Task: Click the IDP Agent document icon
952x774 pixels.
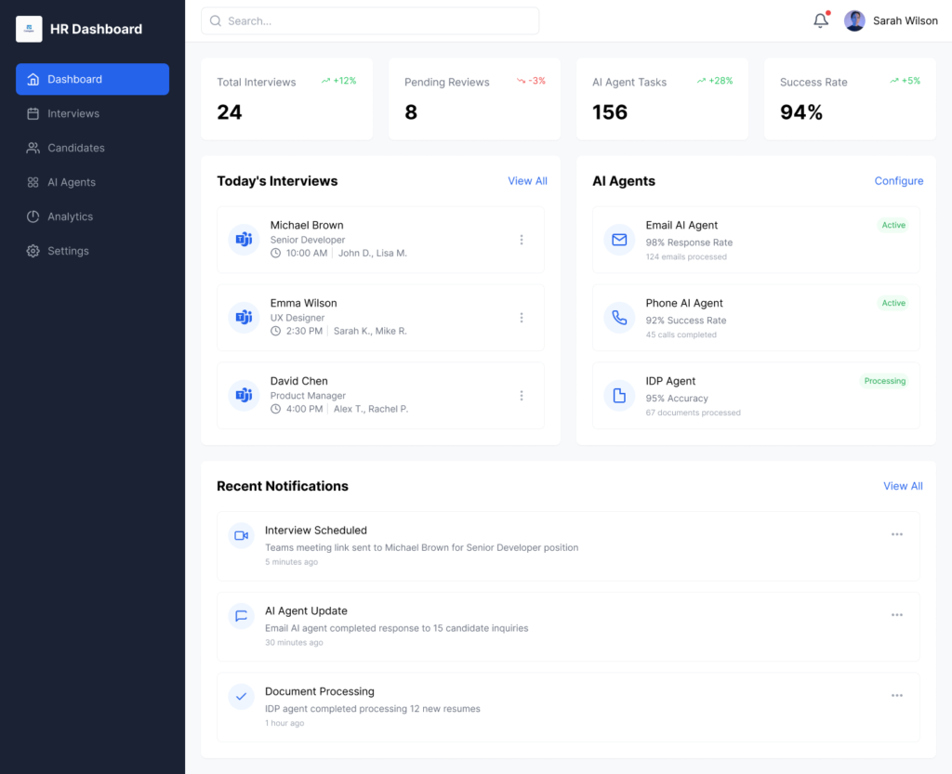Action: (618, 396)
